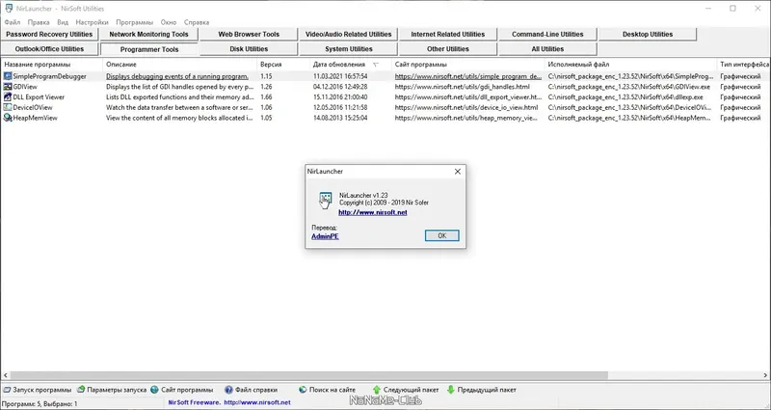Screen dimensions: 771x410
Task: Click the SimpleProgramDebugger program icon
Action: tap(8, 76)
